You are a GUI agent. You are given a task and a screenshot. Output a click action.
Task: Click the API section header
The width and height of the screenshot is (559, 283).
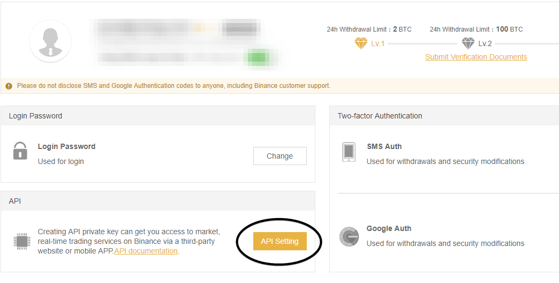[158, 201]
